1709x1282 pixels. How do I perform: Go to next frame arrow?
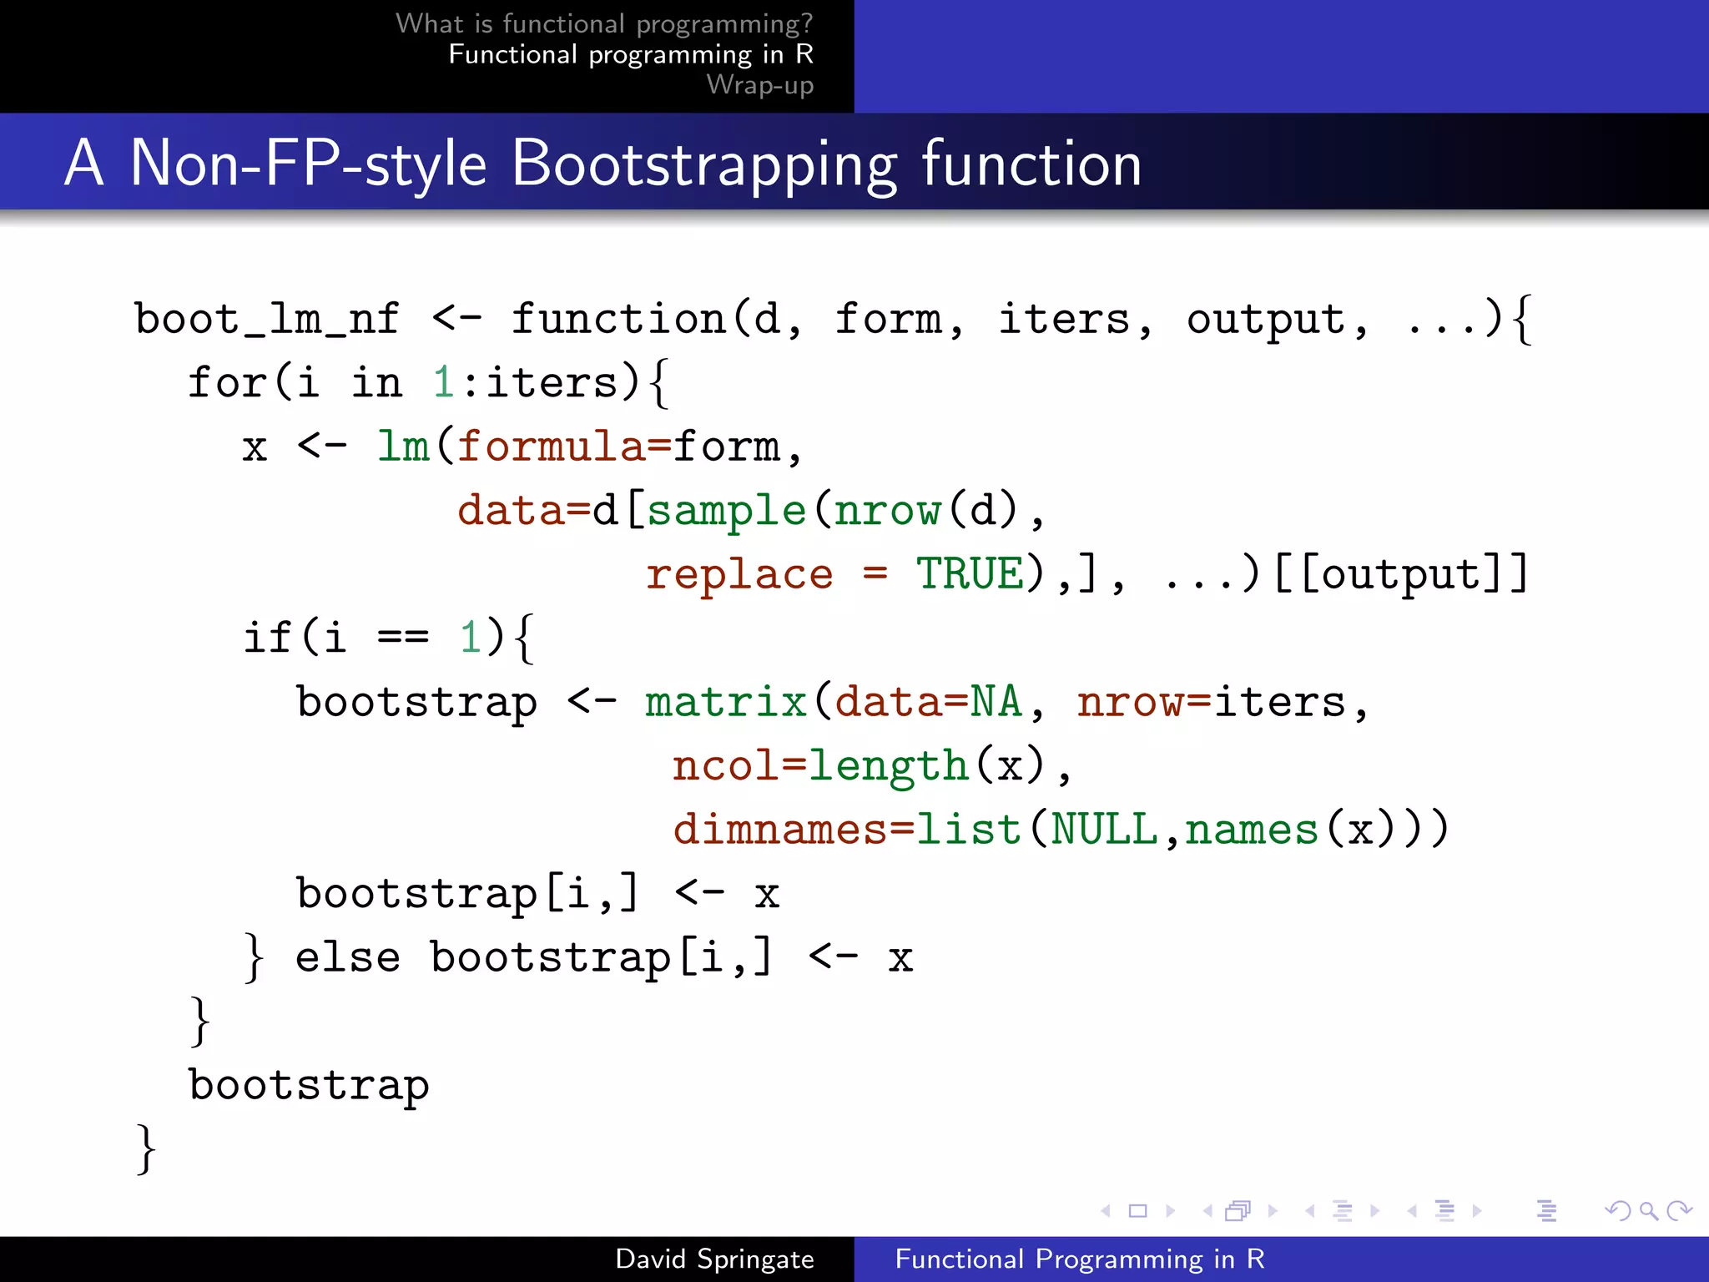tap(1273, 1211)
